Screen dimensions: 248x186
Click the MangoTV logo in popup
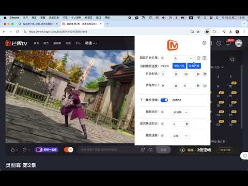click(x=173, y=45)
